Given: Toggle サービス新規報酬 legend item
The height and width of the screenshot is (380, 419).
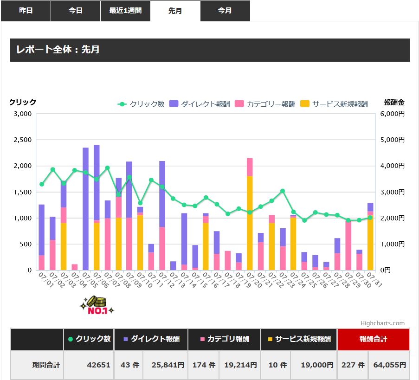Looking at the screenshot, I should 334,104.
